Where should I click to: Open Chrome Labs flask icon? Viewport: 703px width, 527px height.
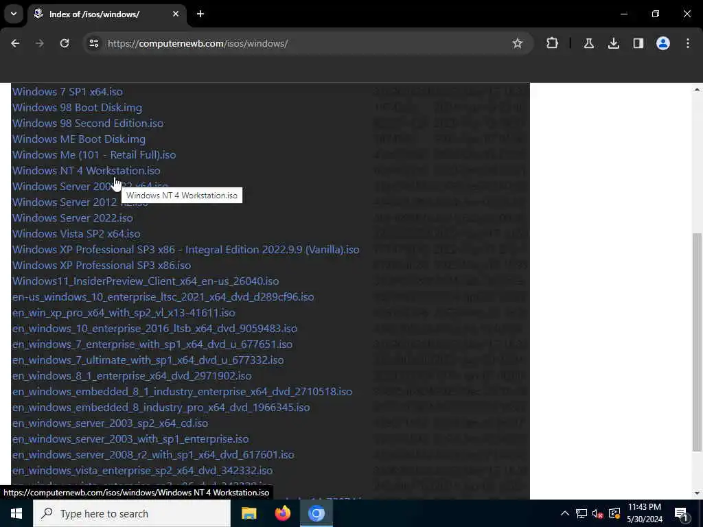(588, 43)
